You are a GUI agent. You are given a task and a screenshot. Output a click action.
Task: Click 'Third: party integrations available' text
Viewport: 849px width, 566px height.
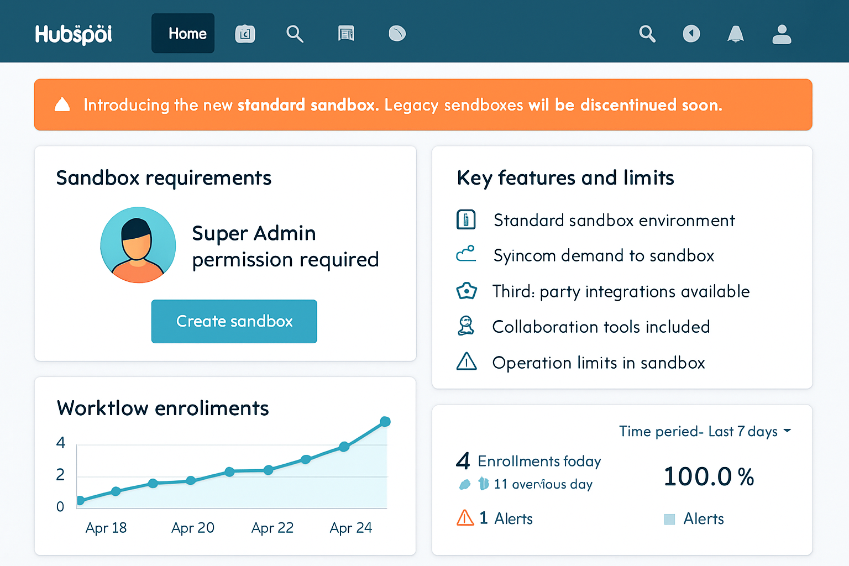click(x=621, y=291)
